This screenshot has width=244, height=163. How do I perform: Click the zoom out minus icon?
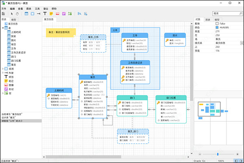[200, 154]
